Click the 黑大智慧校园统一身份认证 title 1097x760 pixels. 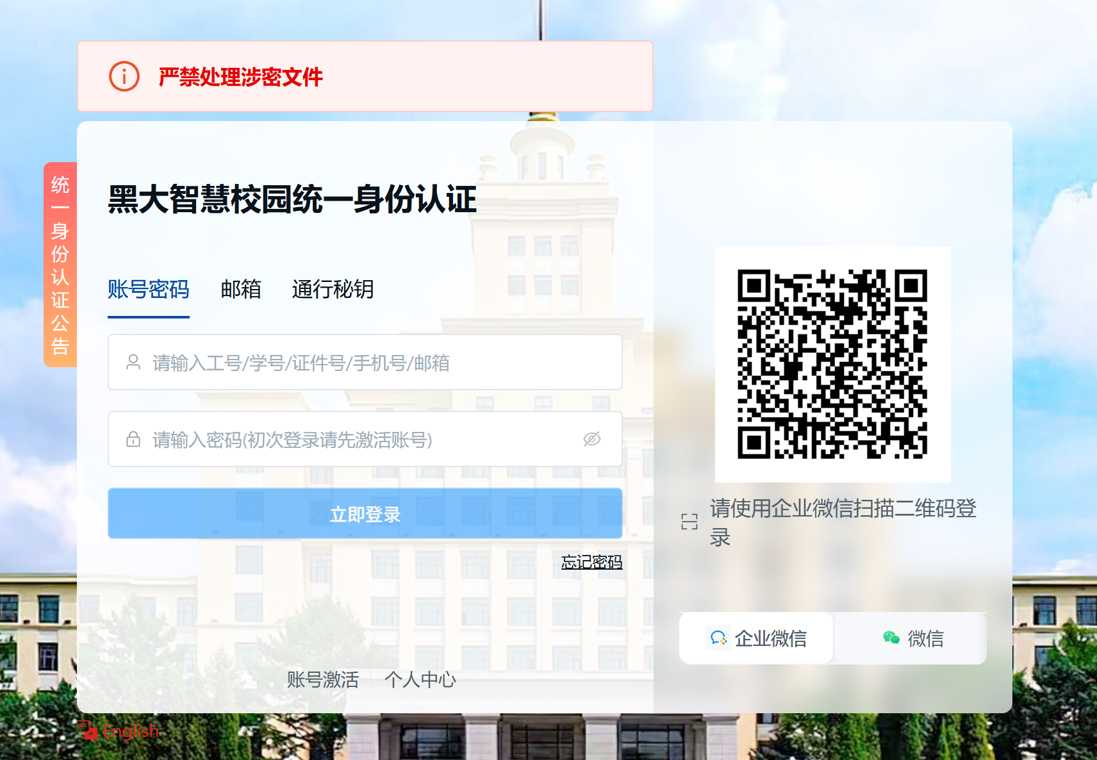tap(292, 199)
